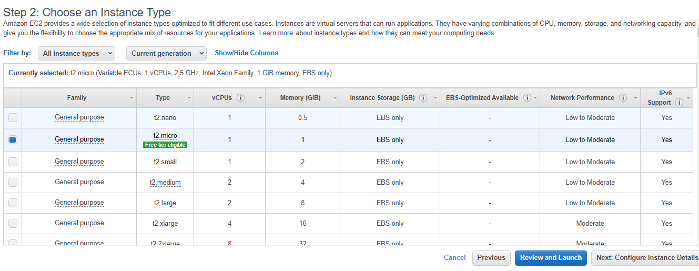Open Family column sort arrow

coord(131,98)
